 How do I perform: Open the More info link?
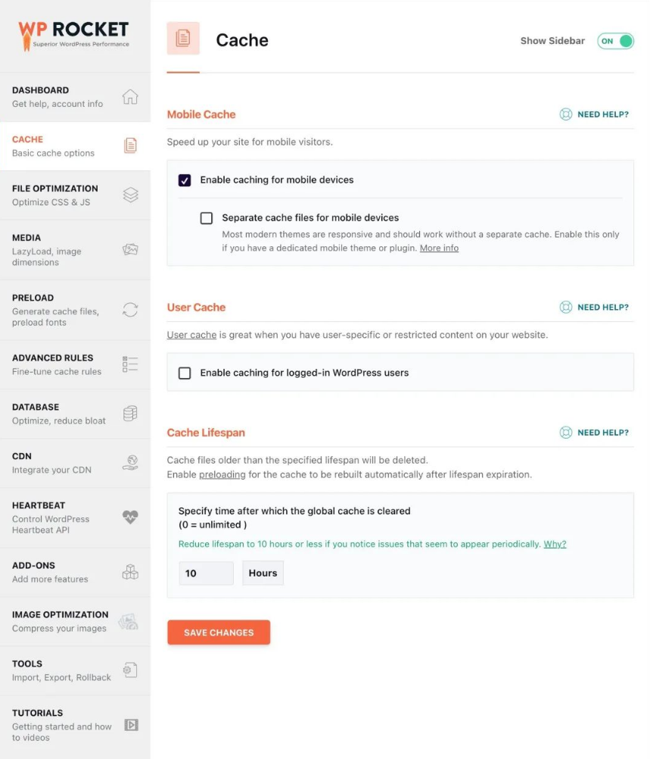[439, 248]
